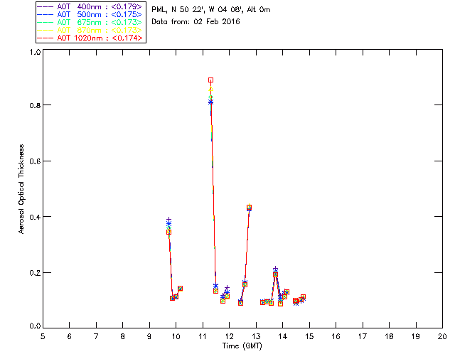455x364 pixels.
Task: Click the x-axis hour label 13
Action: [256, 336]
